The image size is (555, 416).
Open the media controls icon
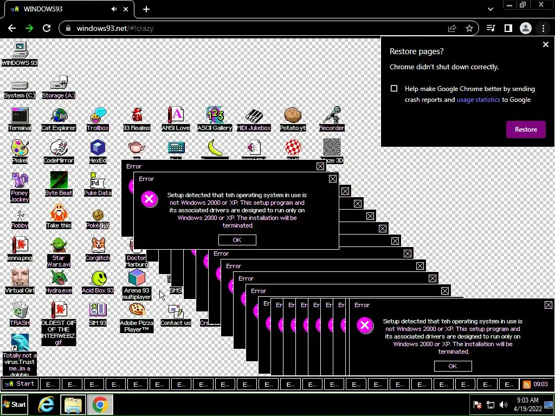[491, 28]
